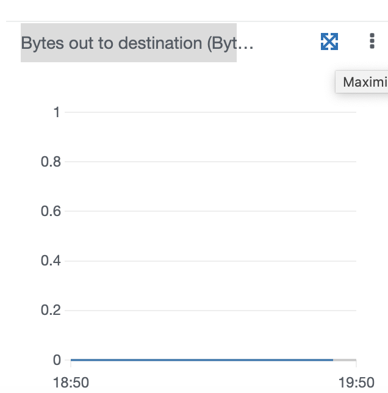Click the y-axis label 0.8
The image size is (388, 393).
51,162
